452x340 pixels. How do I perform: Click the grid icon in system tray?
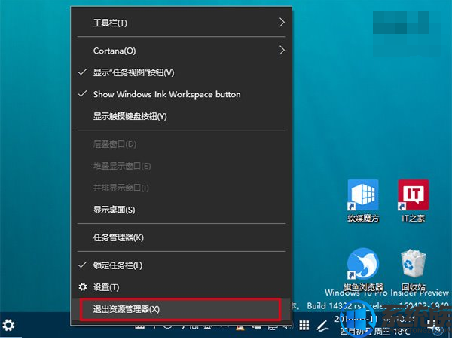(304, 325)
